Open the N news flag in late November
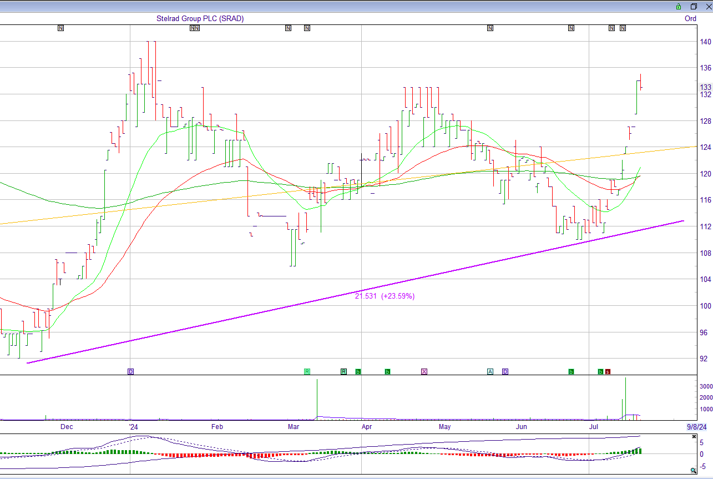Screen dimensions: 713x479 [61, 28]
